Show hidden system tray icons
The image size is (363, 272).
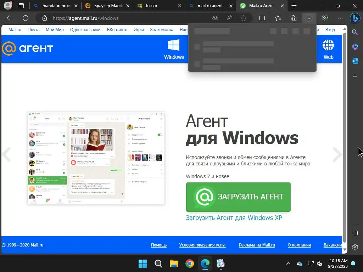point(288,263)
